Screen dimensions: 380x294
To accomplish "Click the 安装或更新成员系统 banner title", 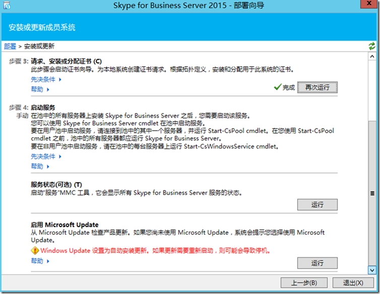I will pos(42,27).
